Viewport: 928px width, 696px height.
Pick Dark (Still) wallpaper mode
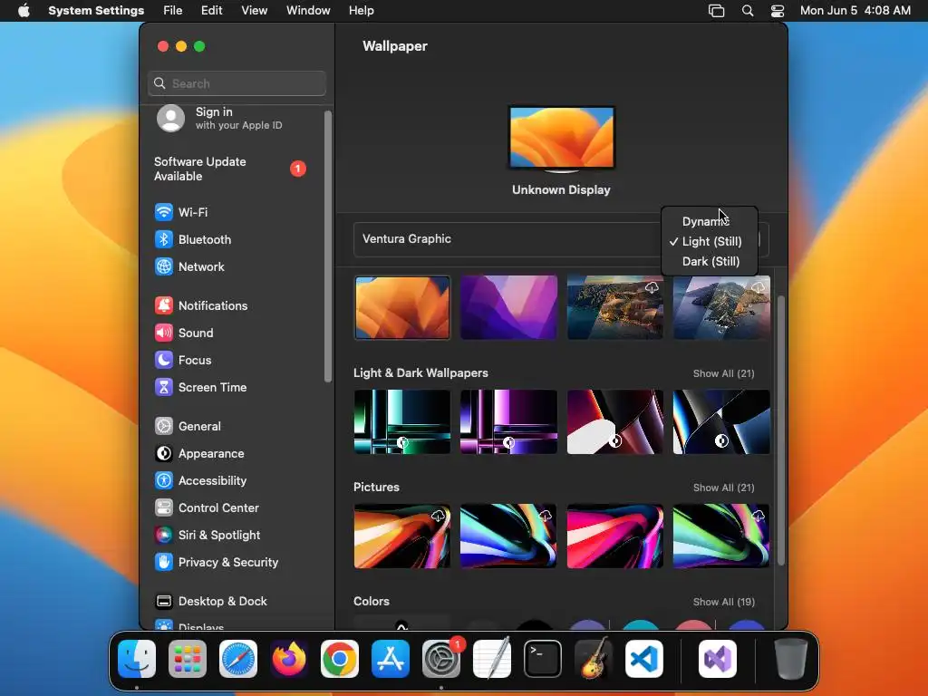[709, 262]
